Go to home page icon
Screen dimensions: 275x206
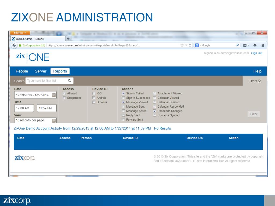coord(263,45)
